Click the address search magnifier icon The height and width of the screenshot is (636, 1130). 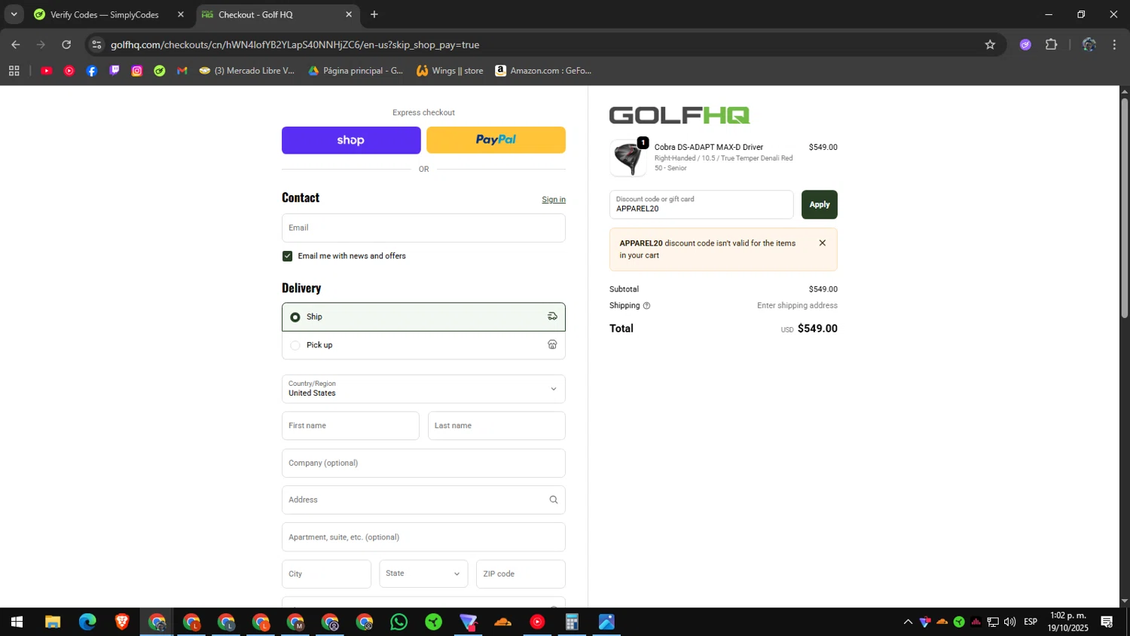click(x=554, y=500)
